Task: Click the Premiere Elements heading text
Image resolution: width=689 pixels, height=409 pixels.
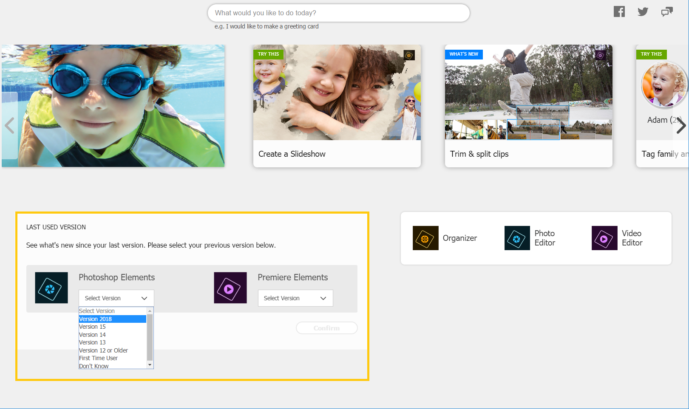Action: 293,277
